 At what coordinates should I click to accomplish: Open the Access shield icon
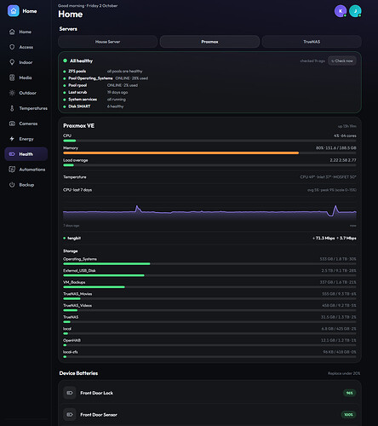12,47
